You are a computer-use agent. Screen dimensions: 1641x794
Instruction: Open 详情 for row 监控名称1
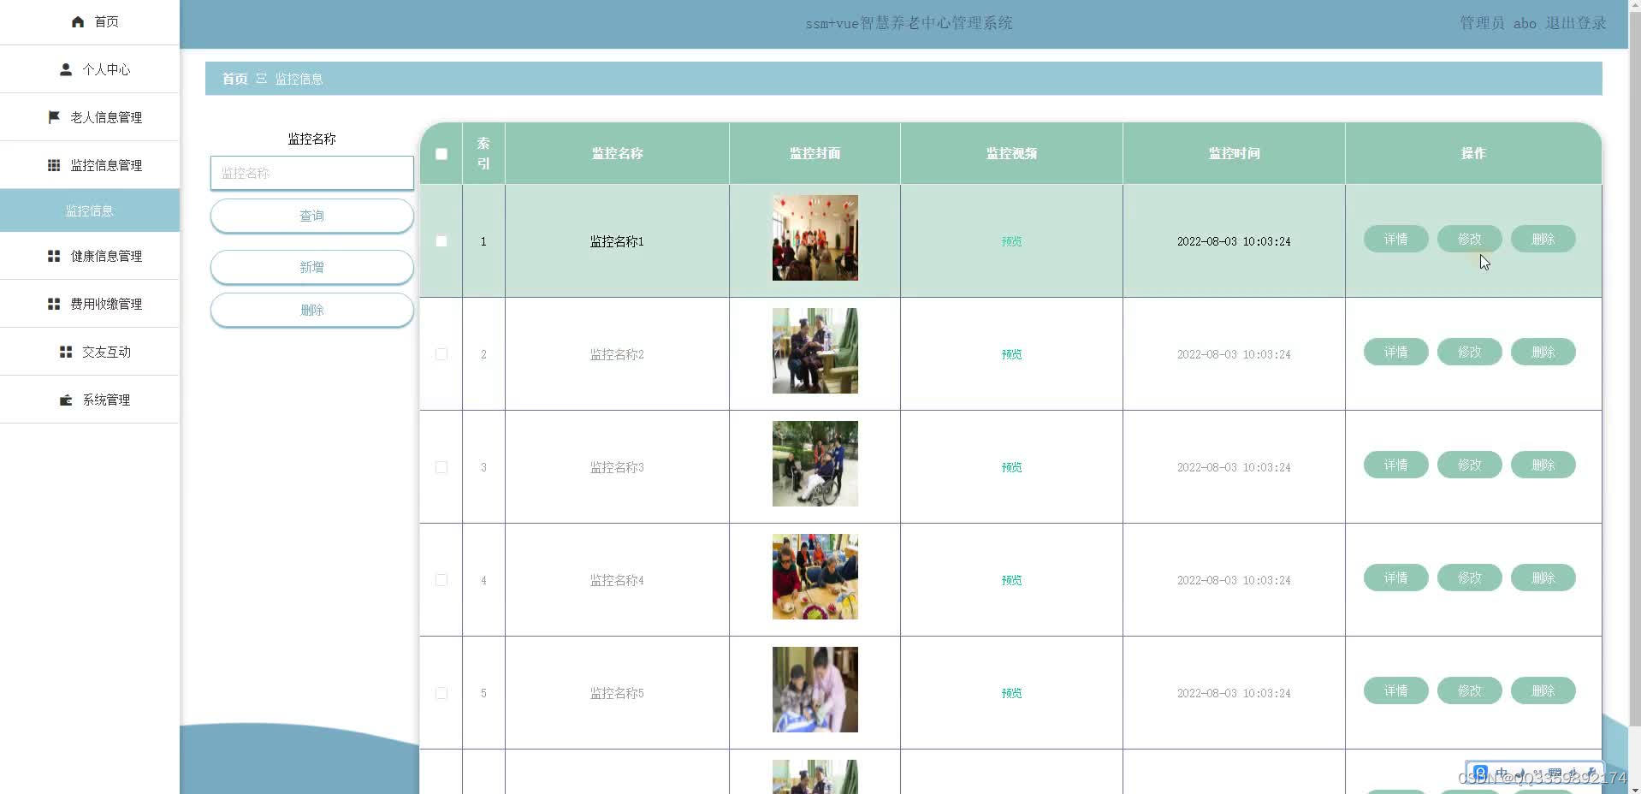tap(1395, 239)
